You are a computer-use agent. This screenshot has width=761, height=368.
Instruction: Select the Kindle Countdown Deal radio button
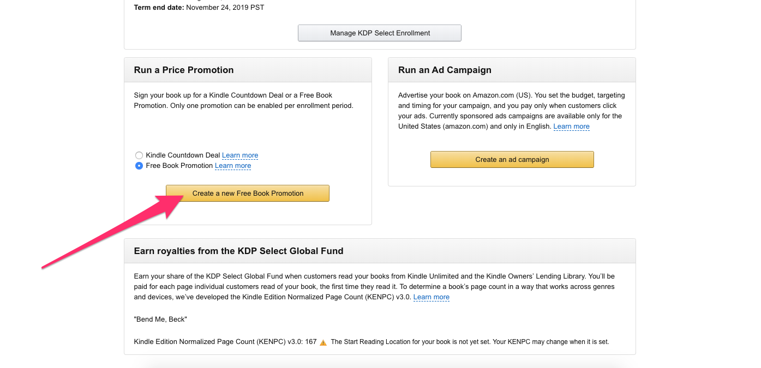click(x=139, y=155)
